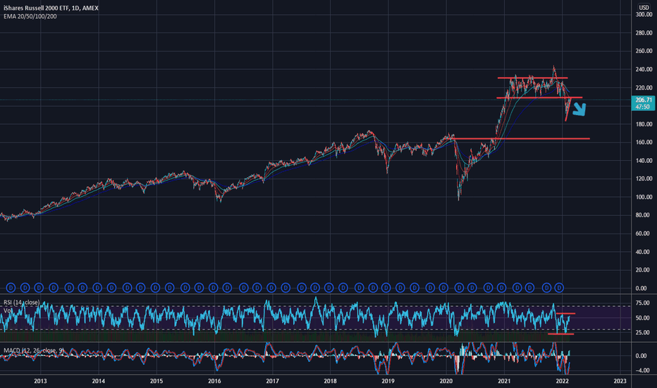Screen dimensions: 657x388
Task: Click the 300.00 price scale label
Action: click(x=644, y=15)
